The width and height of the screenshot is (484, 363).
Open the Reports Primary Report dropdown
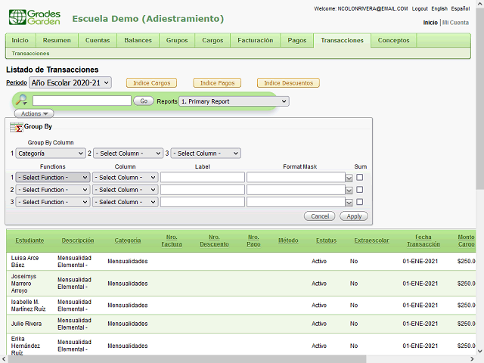pos(234,101)
